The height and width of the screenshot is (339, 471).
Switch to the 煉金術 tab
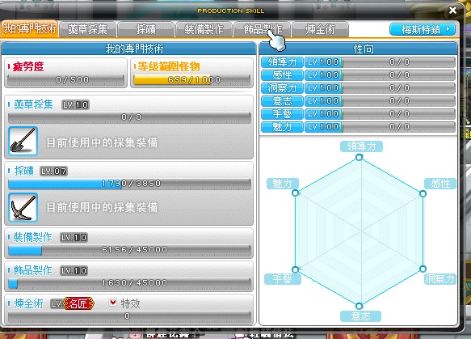click(x=320, y=29)
